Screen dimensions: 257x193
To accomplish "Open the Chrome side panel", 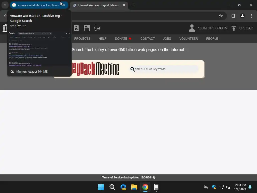I will point(233,16).
